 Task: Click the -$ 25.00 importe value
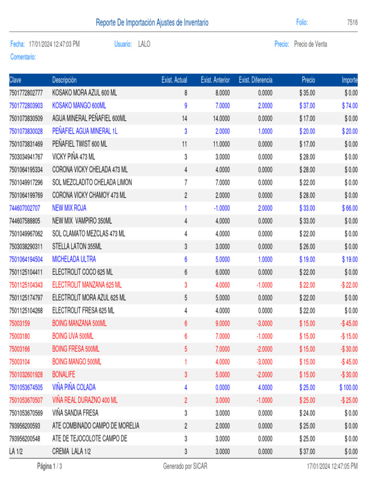pos(349,401)
